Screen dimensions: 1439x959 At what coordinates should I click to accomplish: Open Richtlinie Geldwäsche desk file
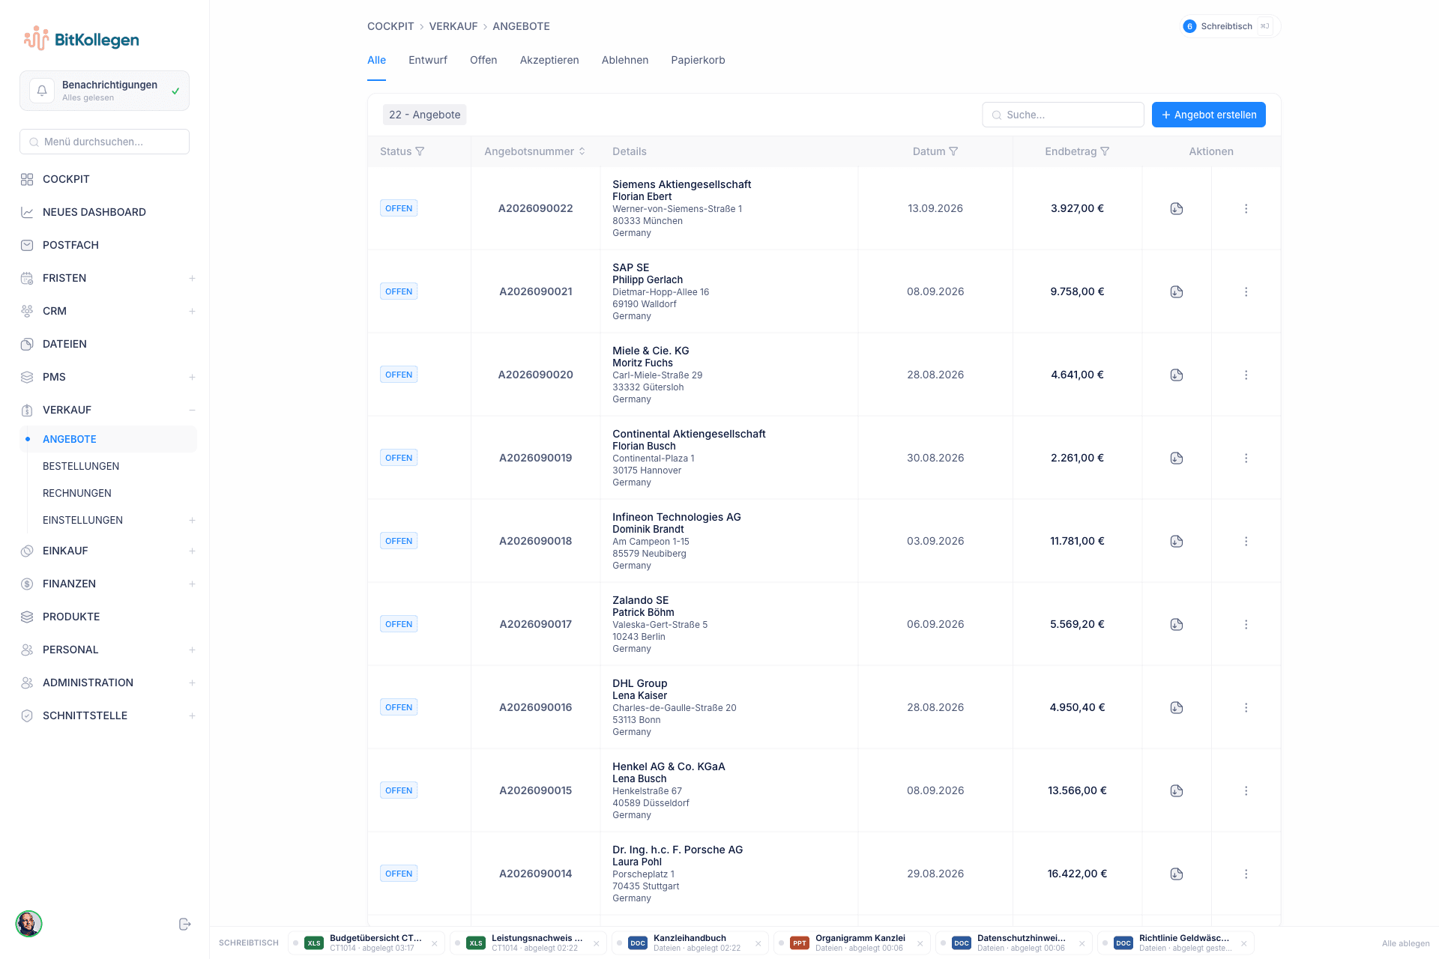[x=1174, y=943]
